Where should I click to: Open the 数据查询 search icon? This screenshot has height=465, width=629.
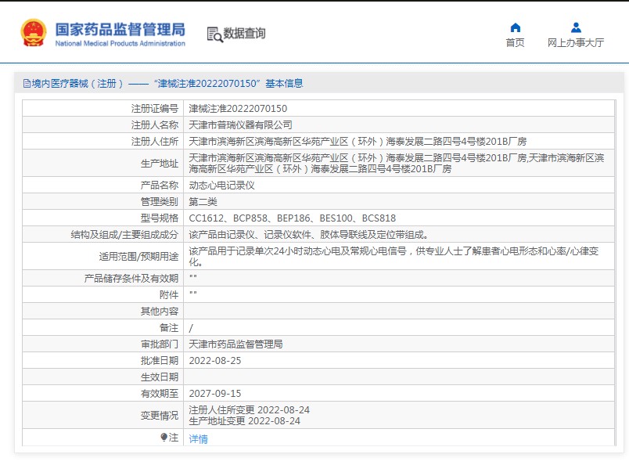pyautogui.click(x=214, y=34)
